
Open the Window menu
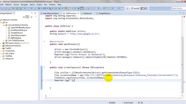(52, 5)
